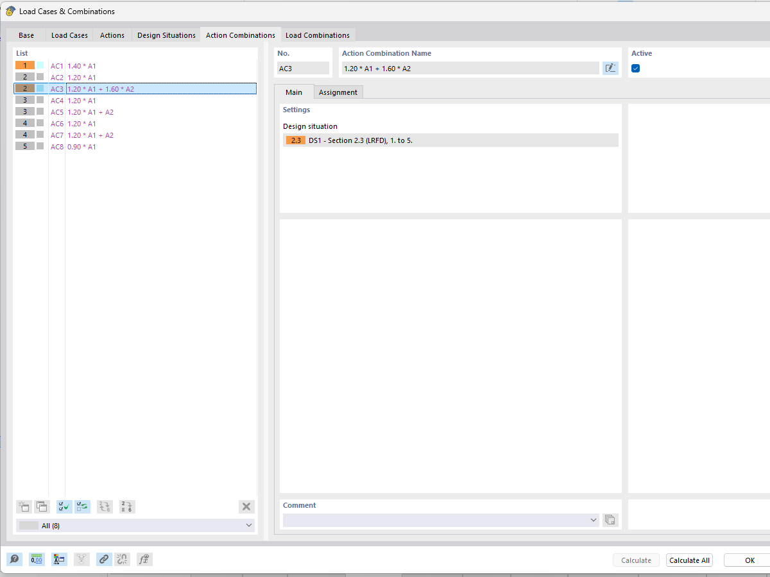The height and width of the screenshot is (577, 770).
Task: Open the Assignment tab
Action: (x=338, y=92)
